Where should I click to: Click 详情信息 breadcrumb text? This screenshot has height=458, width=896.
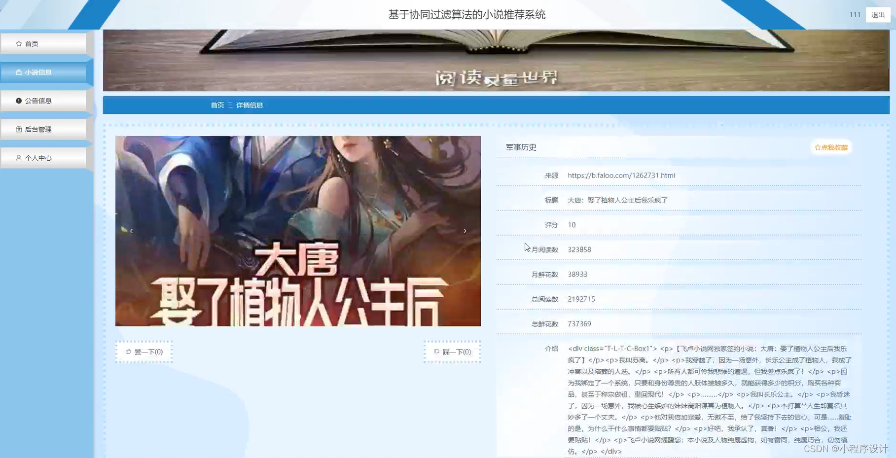point(250,105)
